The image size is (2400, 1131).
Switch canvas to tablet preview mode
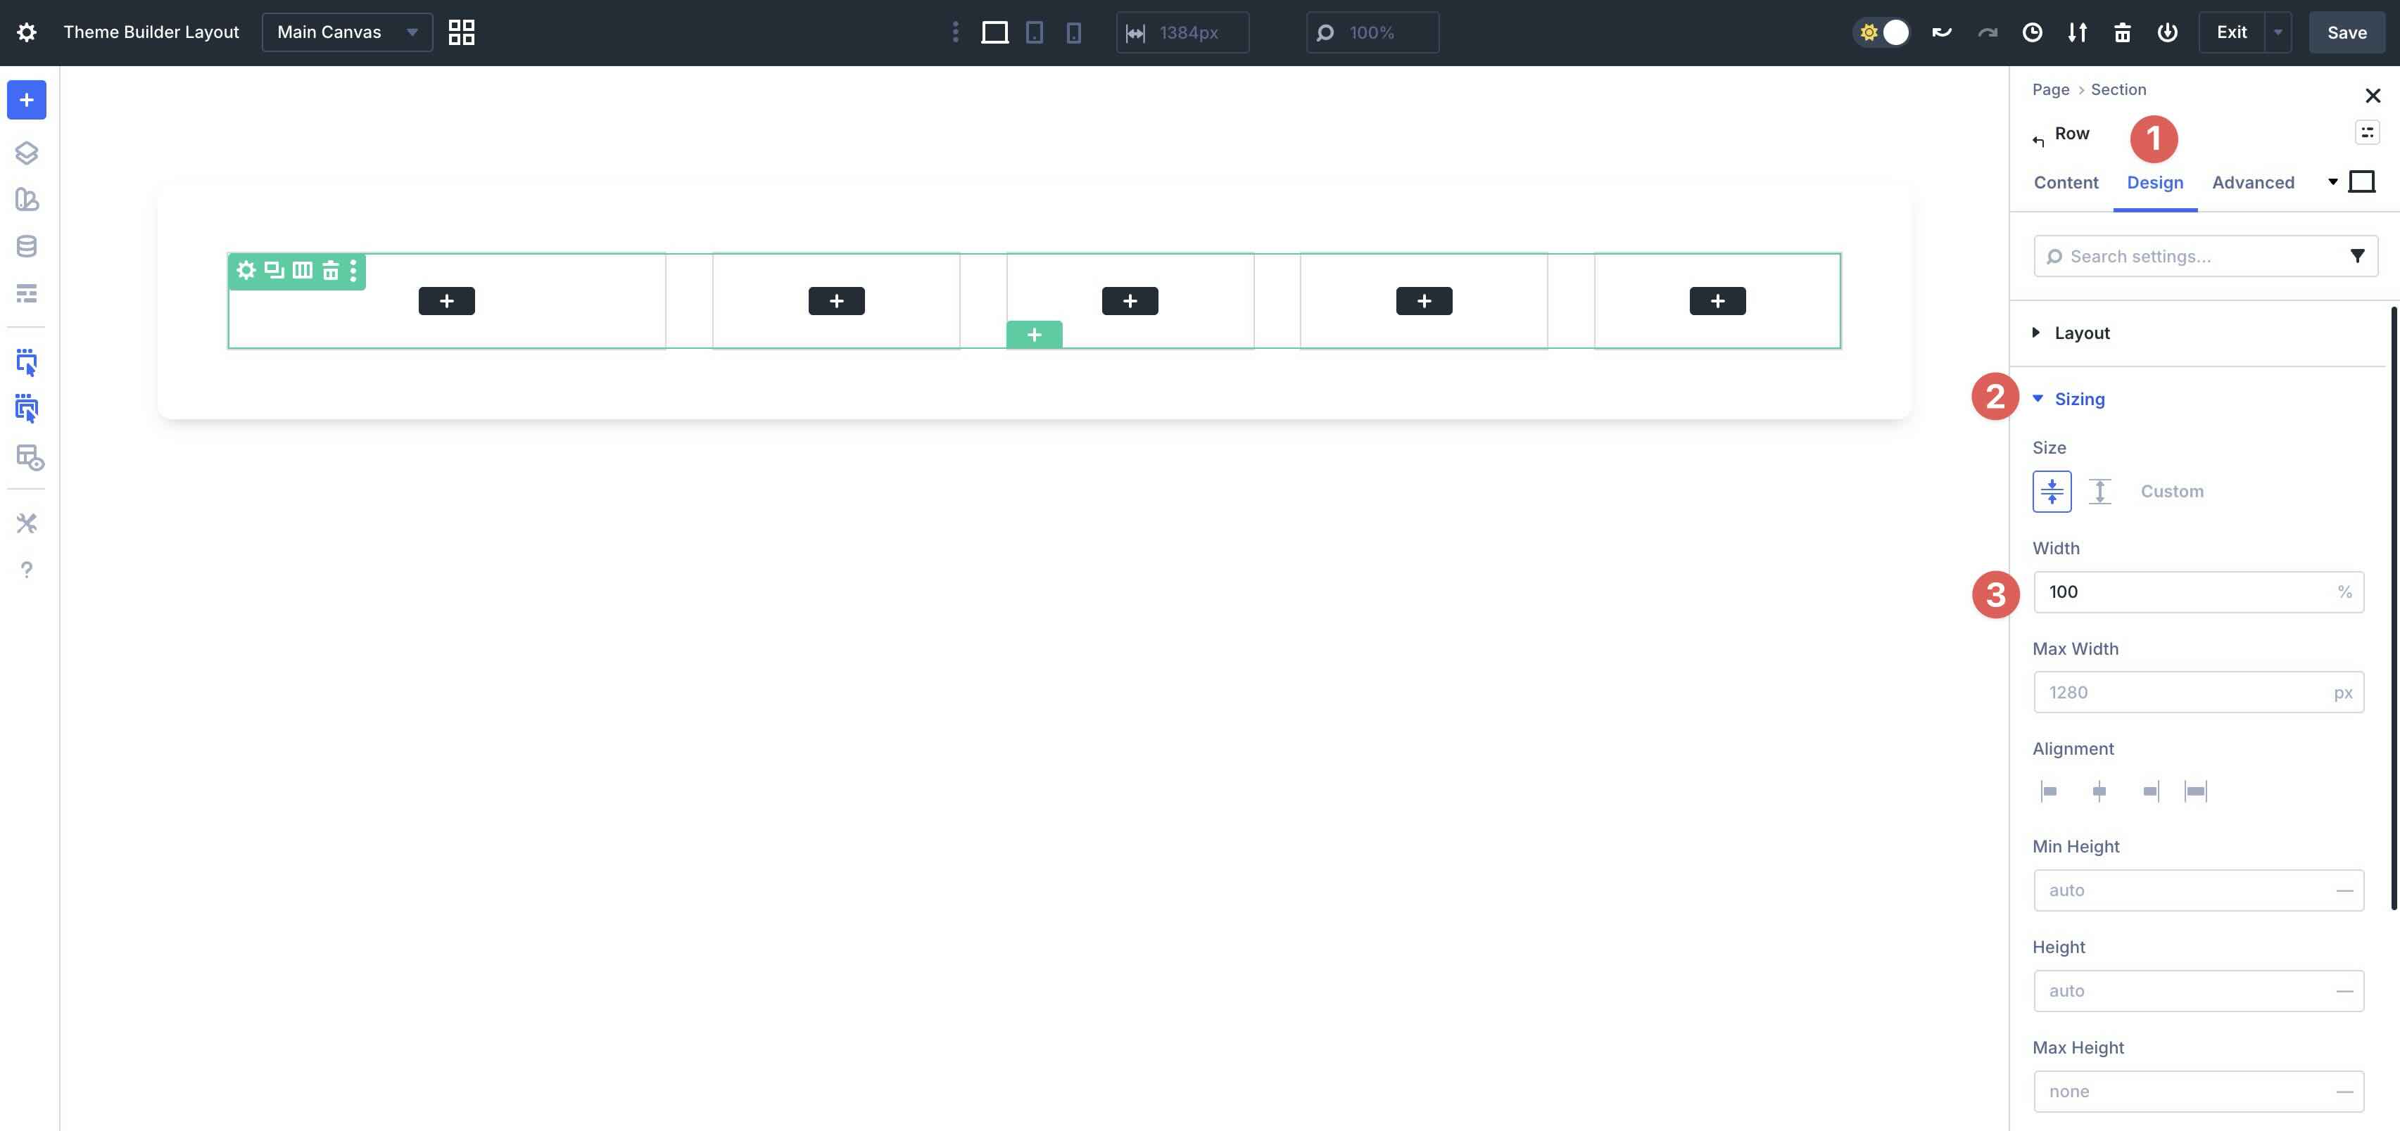tap(1034, 32)
